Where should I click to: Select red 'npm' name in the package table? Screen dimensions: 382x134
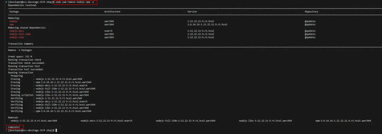point(11,24)
